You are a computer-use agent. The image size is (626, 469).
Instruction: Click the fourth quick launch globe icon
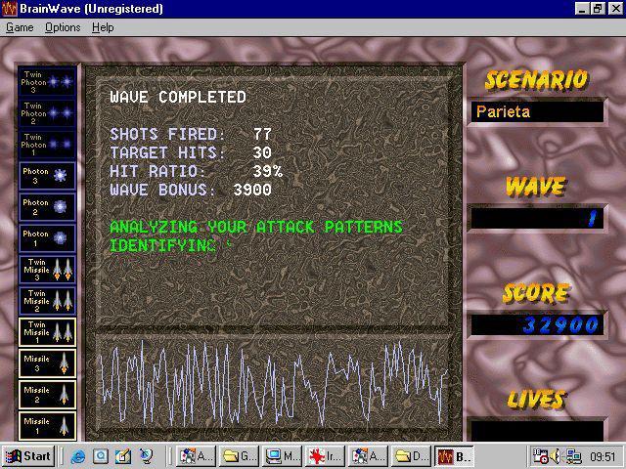click(146, 456)
